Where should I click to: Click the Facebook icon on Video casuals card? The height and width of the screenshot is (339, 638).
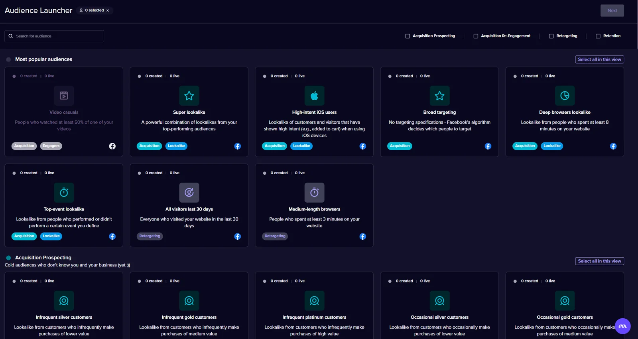click(112, 146)
